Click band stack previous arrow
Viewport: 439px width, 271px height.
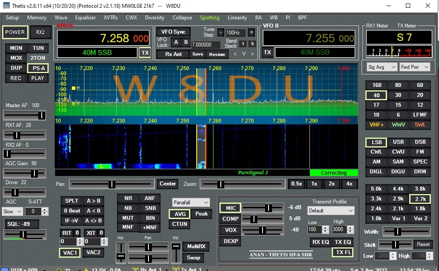[235, 54]
